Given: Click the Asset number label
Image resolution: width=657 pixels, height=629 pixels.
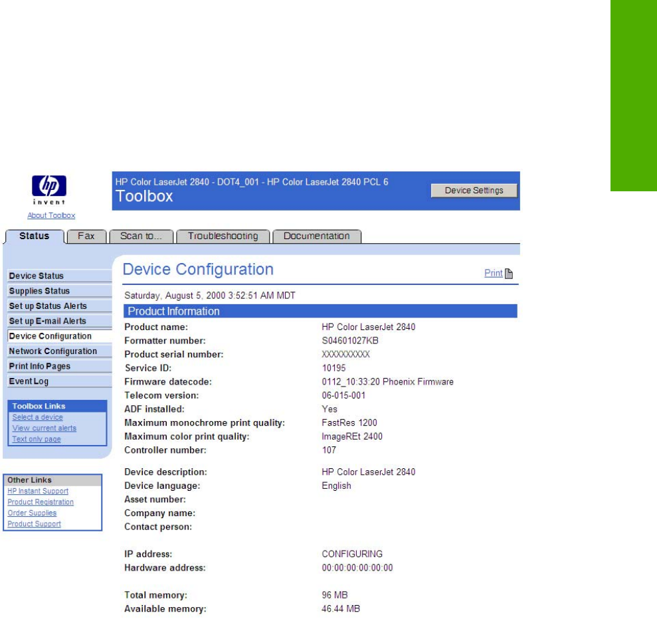Looking at the screenshot, I should tap(155, 499).
